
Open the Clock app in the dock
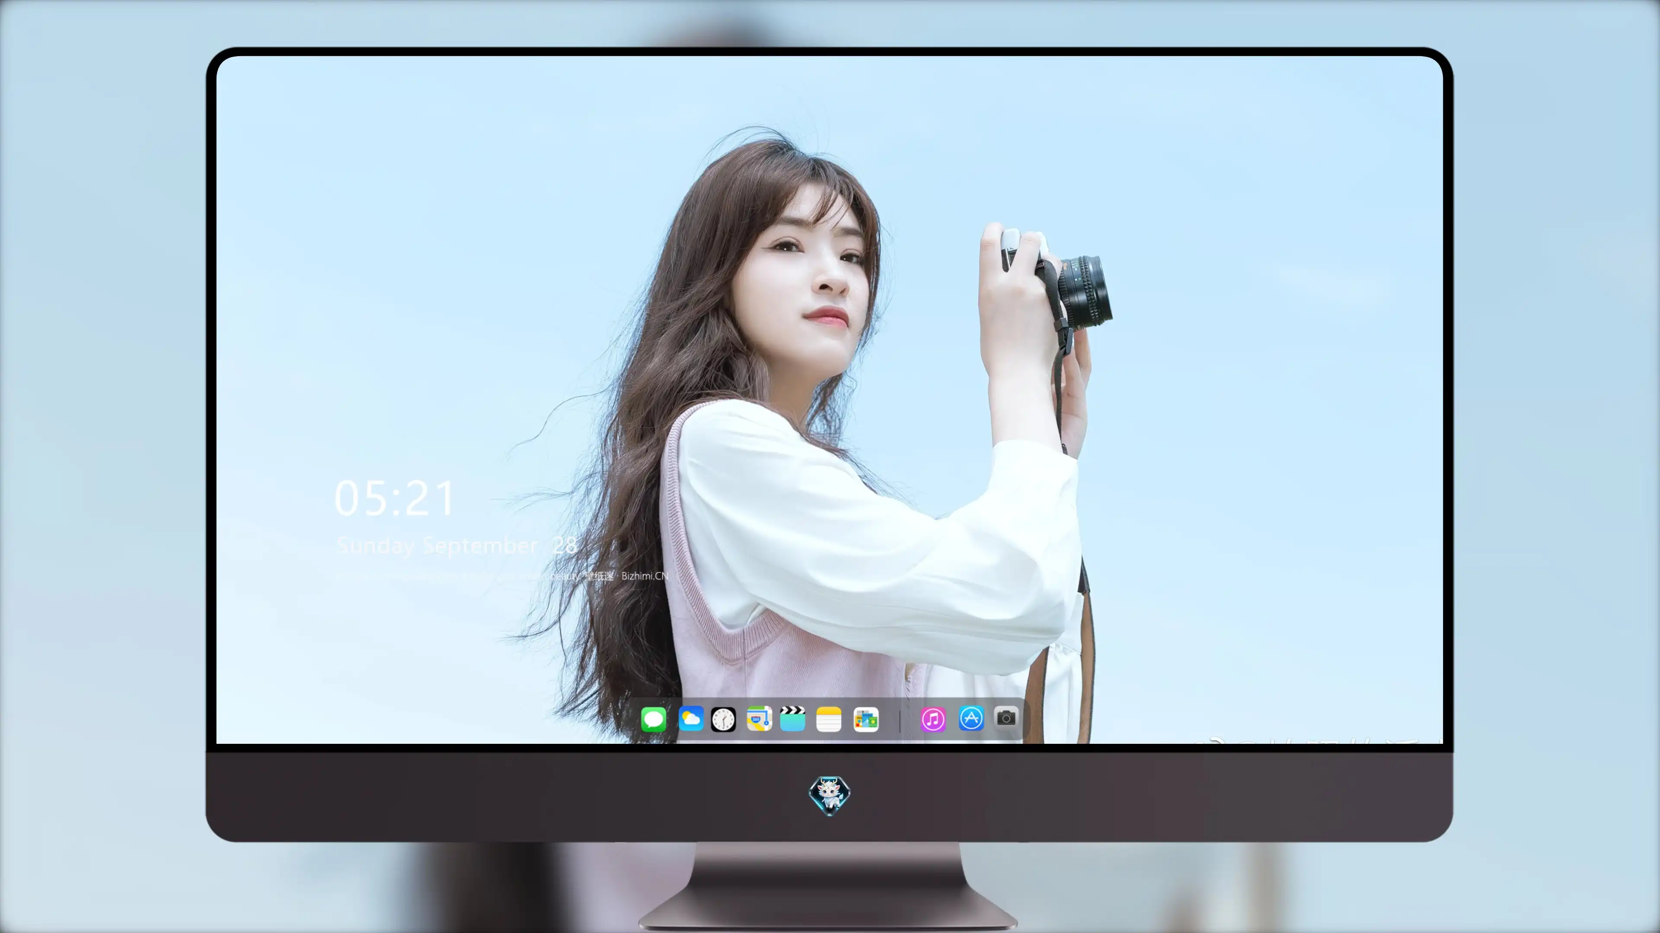pyautogui.click(x=723, y=719)
